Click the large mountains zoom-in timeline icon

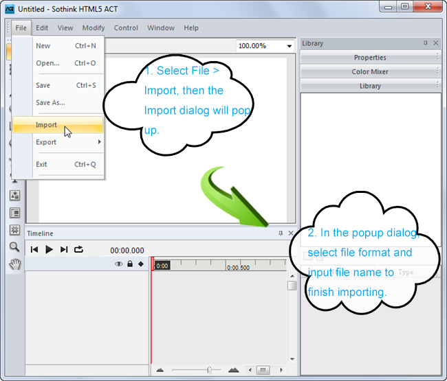click(234, 370)
